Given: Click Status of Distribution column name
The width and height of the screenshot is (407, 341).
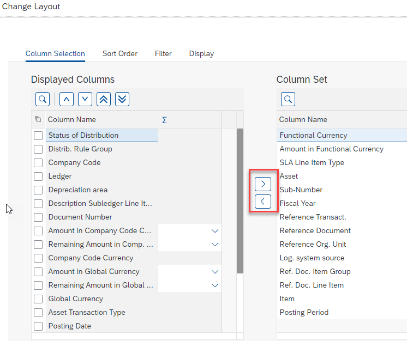Looking at the screenshot, I should (83, 135).
